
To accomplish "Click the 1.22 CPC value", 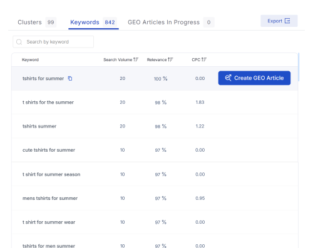I will tap(200, 126).
